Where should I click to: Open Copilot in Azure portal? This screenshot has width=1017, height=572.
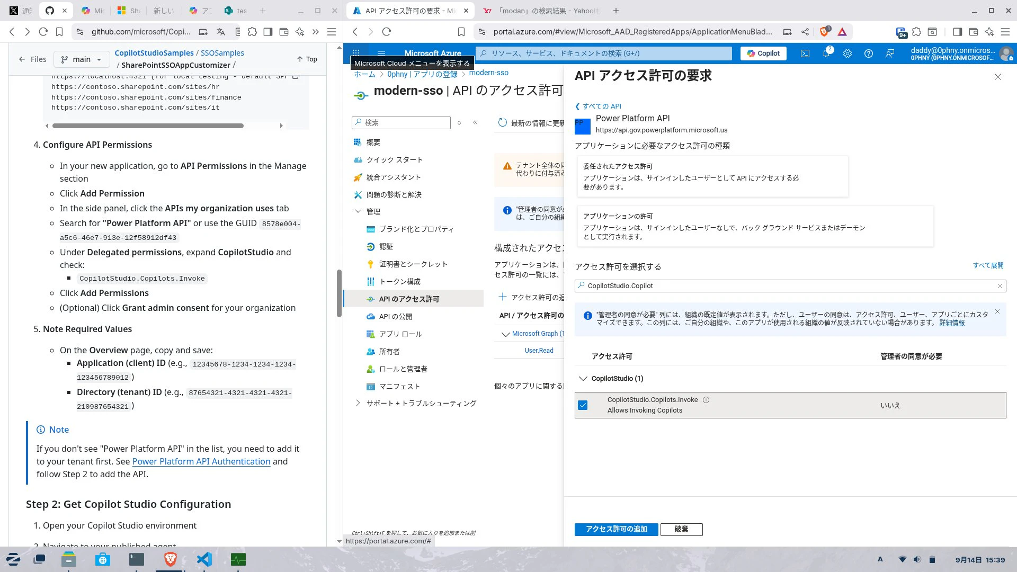click(x=763, y=53)
